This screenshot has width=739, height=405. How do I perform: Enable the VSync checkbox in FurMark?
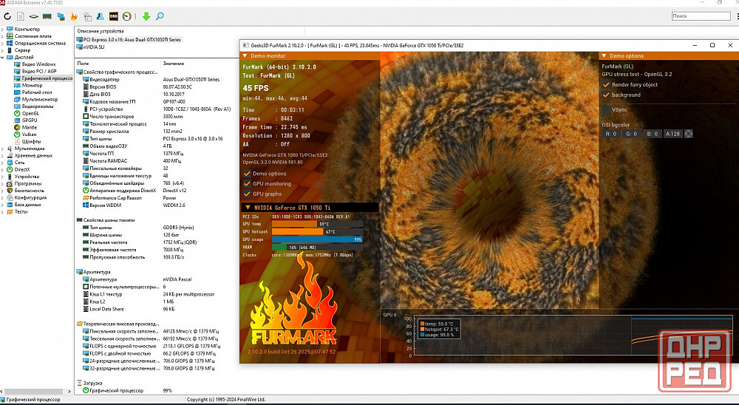pyautogui.click(x=607, y=109)
